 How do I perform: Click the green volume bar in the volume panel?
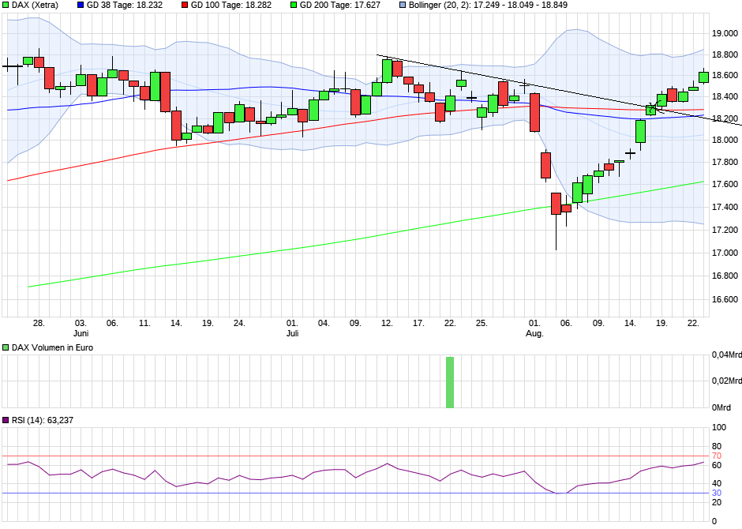[450, 382]
